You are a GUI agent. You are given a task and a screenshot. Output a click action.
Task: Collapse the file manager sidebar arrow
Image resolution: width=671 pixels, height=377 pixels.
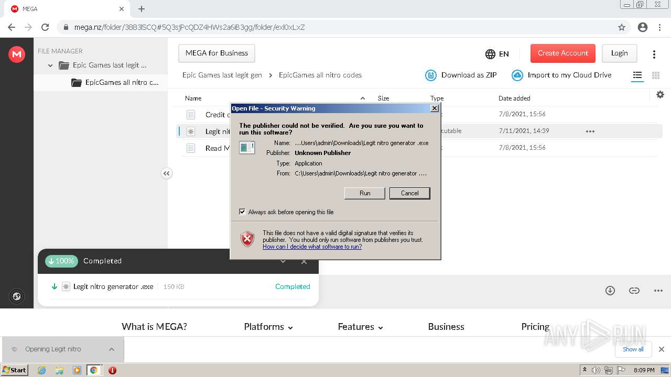click(x=167, y=173)
